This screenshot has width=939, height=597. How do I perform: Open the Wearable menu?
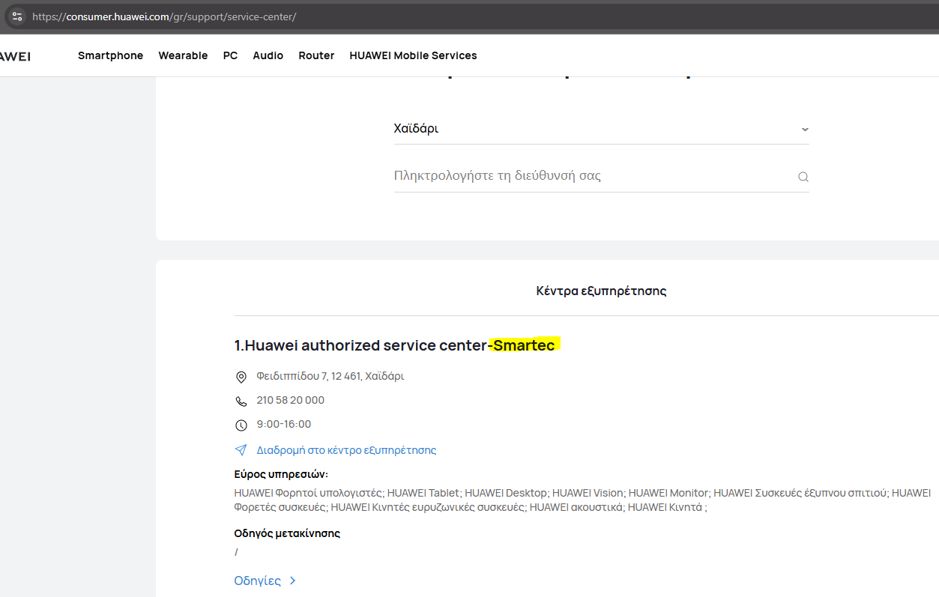click(183, 55)
